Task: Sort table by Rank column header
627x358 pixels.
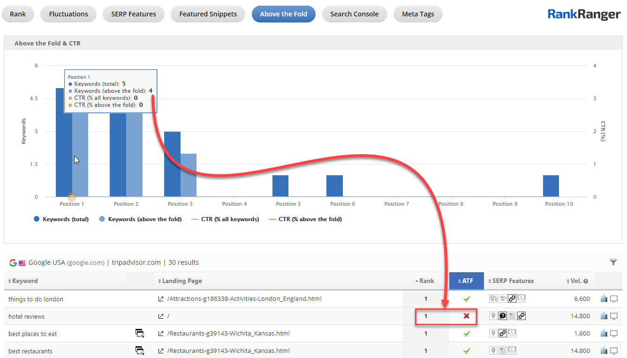Action: [425, 281]
